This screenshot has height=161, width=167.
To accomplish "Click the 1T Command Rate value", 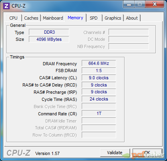I will point(99,113).
